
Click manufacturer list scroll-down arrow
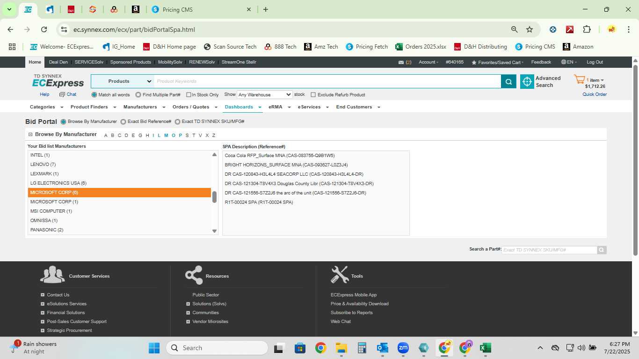pos(214,231)
